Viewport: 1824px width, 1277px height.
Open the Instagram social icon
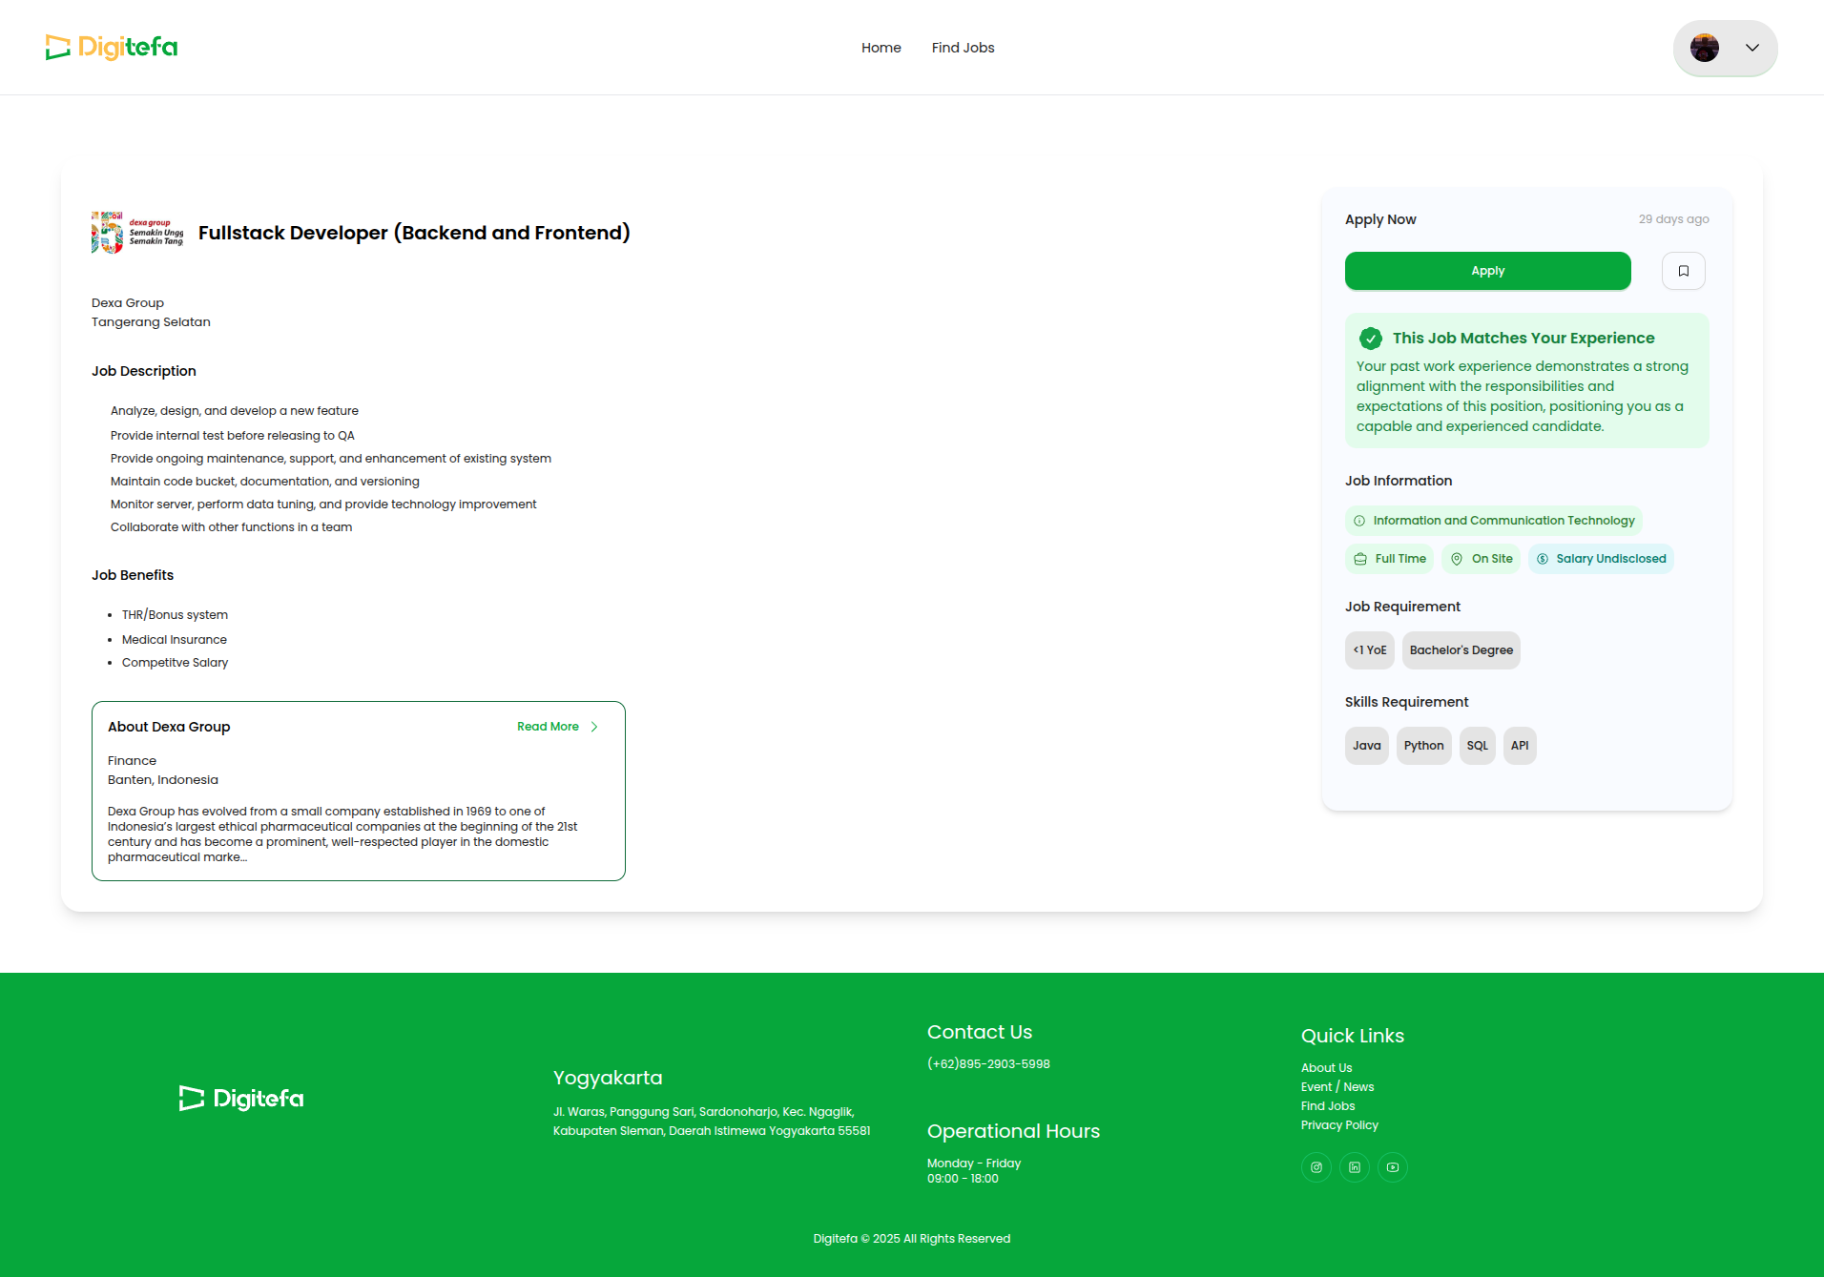pyautogui.click(x=1316, y=1167)
